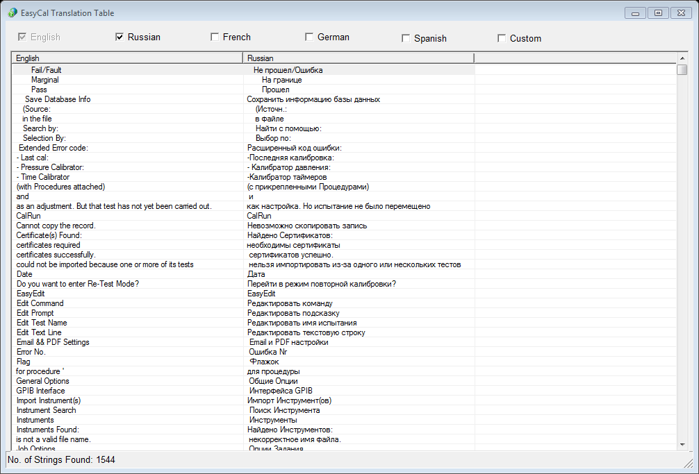Uncheck the Russian language checkbox
The height and width of the screenshot is (474, 699).
120,37
